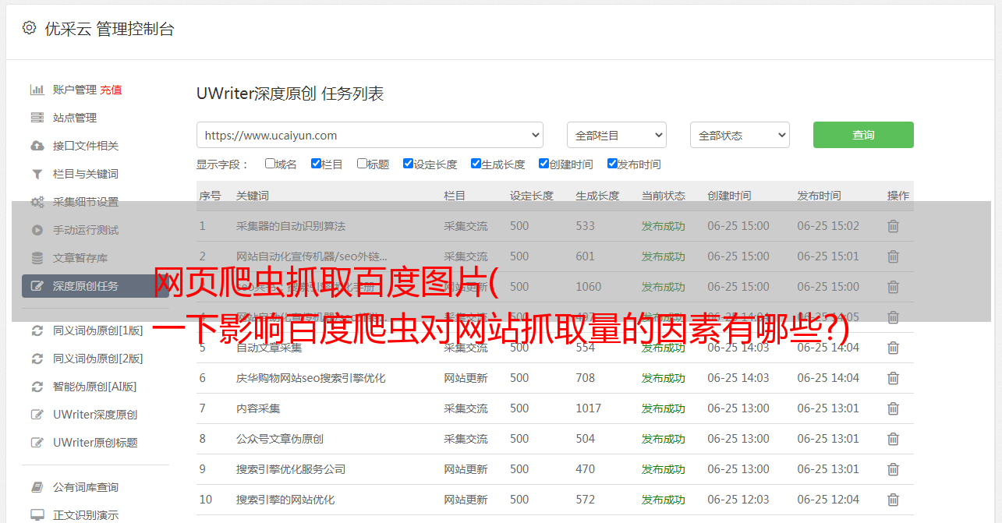Open 站点管理 in the sidebar
Viewport: 1002px width, 523px height.
tap(75, 118)
